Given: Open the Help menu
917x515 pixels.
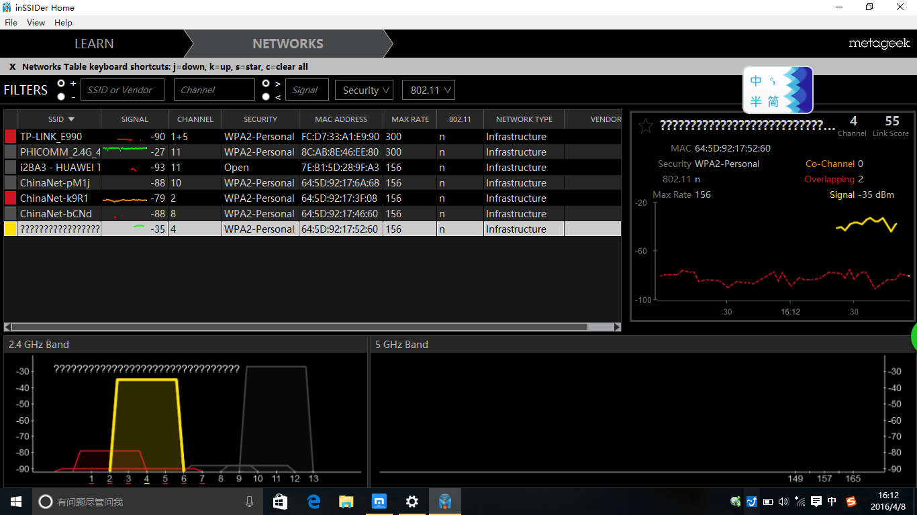Looking at the screenshot, I should coord(63,22).
